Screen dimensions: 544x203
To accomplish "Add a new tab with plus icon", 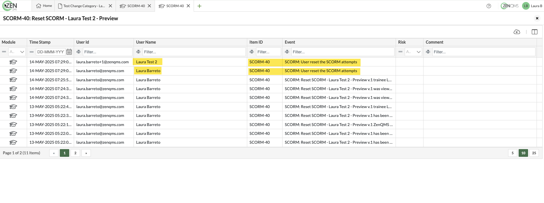I will click(199, 6).
